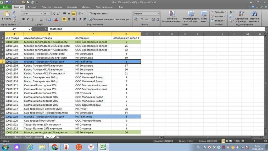Switch to sheet tab Лист1
This screenshot has width=268, height=151.
tap(18, 137)
